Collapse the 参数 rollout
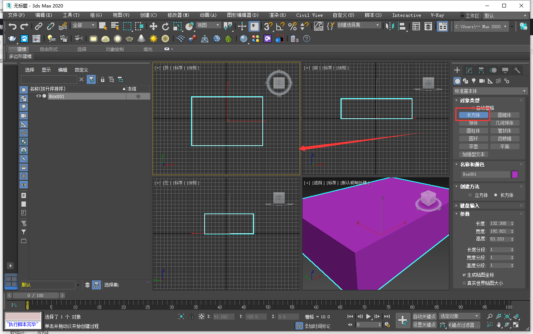 (465, 214)
